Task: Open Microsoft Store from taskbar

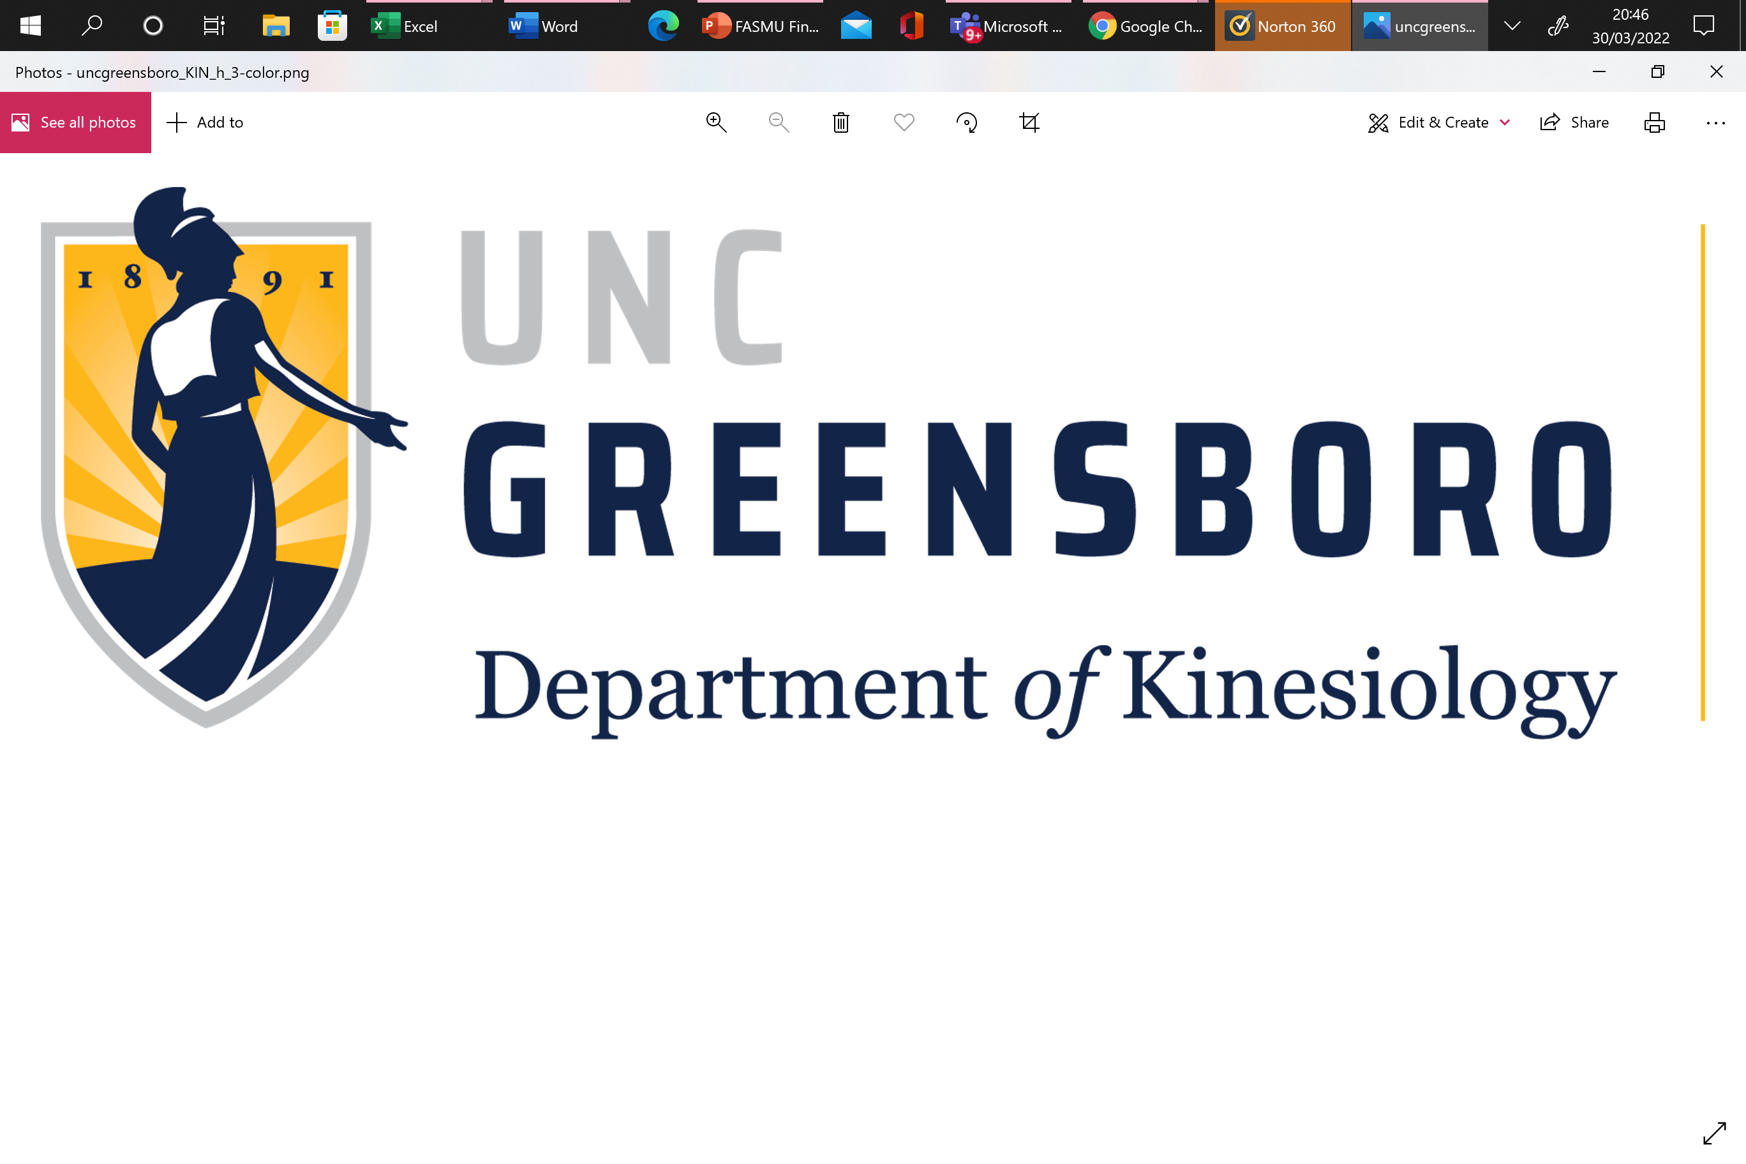Action: [332, 26]
